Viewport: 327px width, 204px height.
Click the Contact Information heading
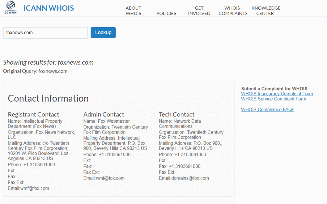click(48, 99)
